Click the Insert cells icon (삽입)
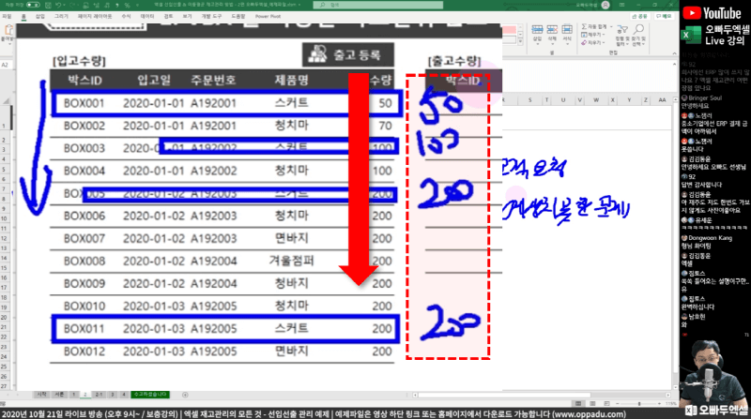 click(537, 31)
